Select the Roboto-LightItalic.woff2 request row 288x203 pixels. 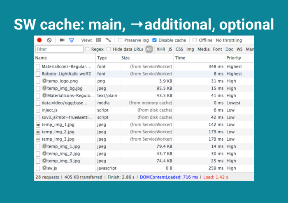[x=144, y=74]
